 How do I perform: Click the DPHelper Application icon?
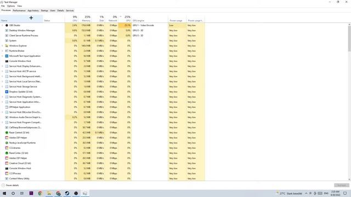7,107
